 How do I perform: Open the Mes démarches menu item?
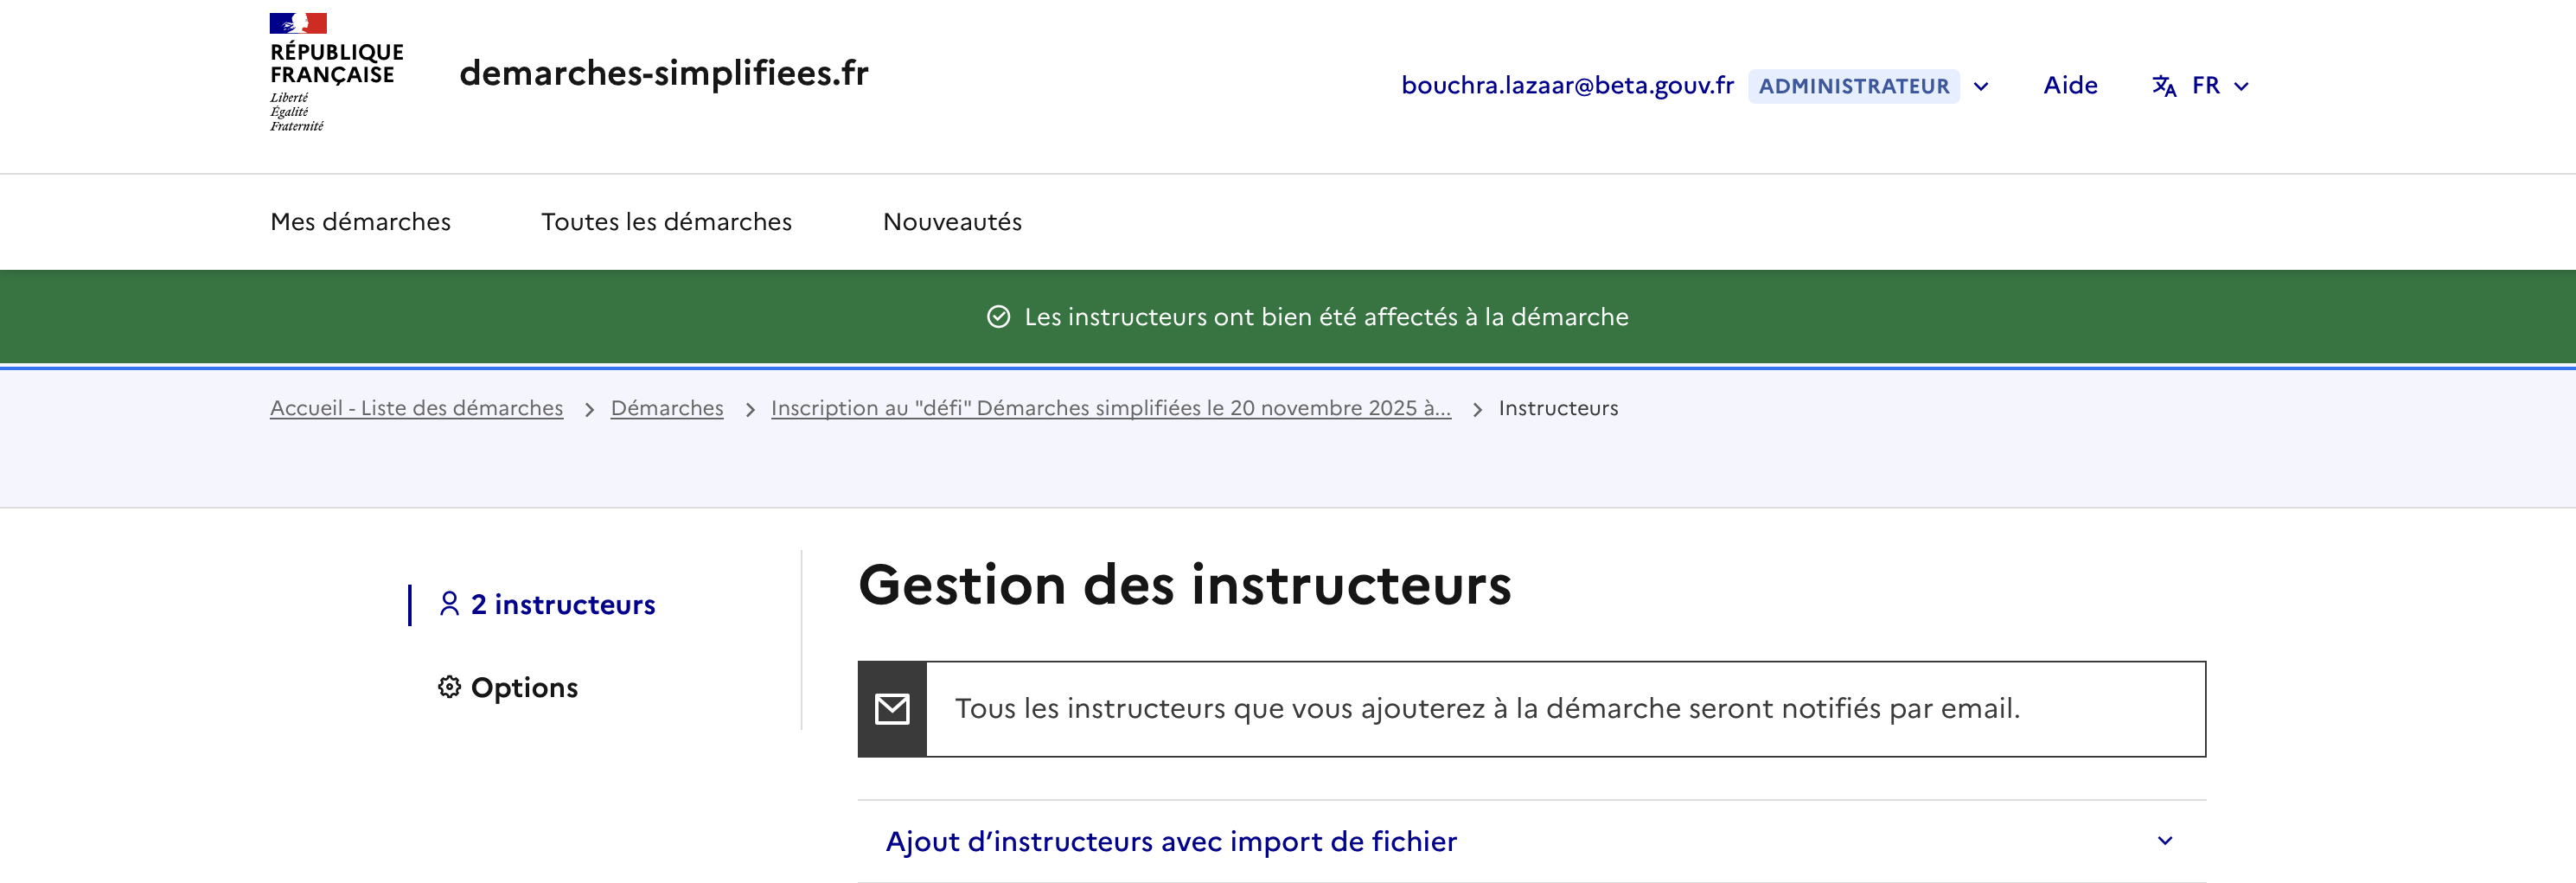click(x=360, y=222)
